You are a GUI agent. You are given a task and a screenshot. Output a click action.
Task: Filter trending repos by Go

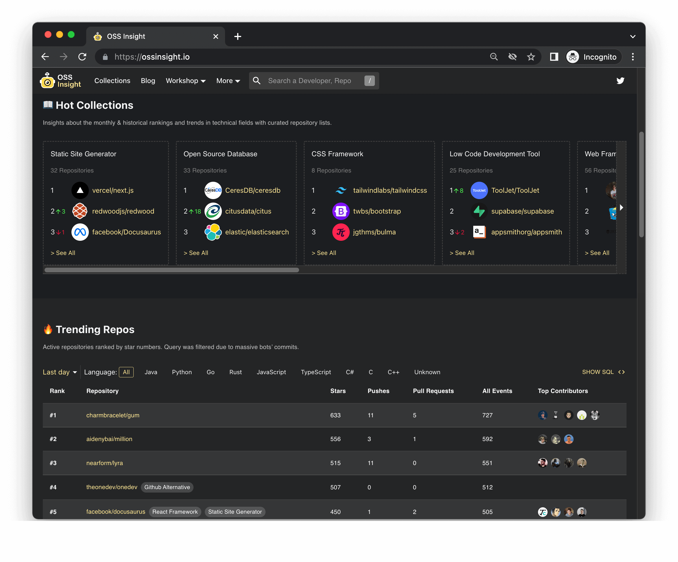[x=211, y=372]
